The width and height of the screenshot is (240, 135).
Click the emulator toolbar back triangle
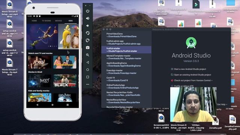[x=87, y=62]
